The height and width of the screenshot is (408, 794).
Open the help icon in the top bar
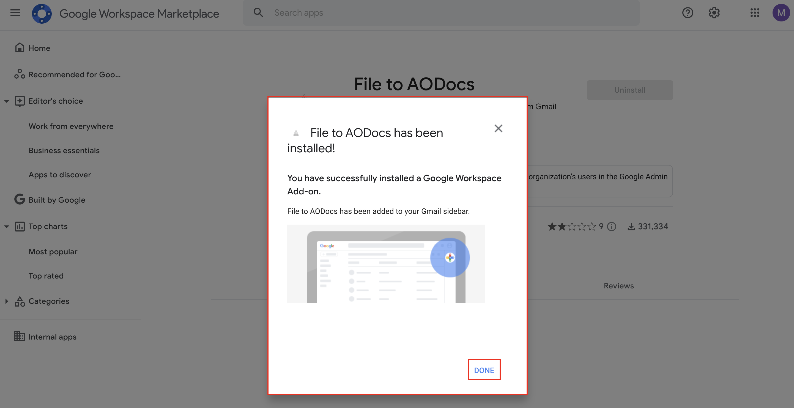pyautogui.click(x=687, y=13)
